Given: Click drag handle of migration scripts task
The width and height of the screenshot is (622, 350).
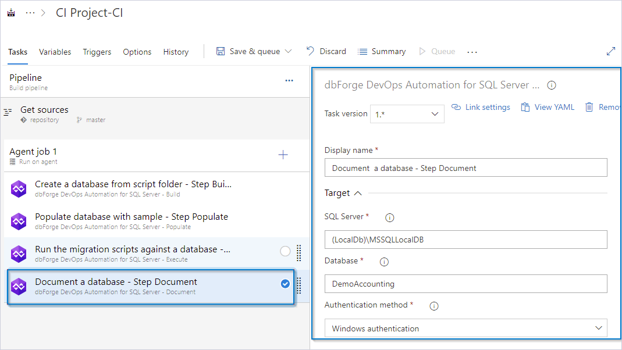Looking at the screenshot, I should 299,253.
